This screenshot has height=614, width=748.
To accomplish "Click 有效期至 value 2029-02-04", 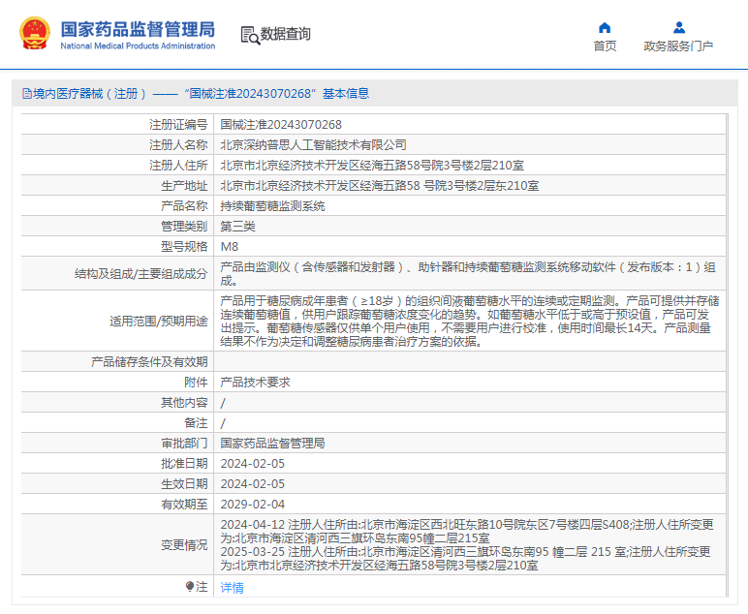I will (252, 505).
